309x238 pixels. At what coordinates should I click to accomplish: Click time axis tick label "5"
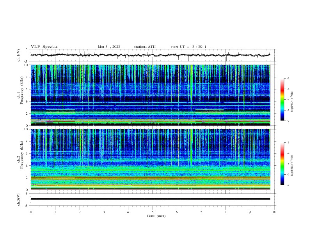[153, 212]
